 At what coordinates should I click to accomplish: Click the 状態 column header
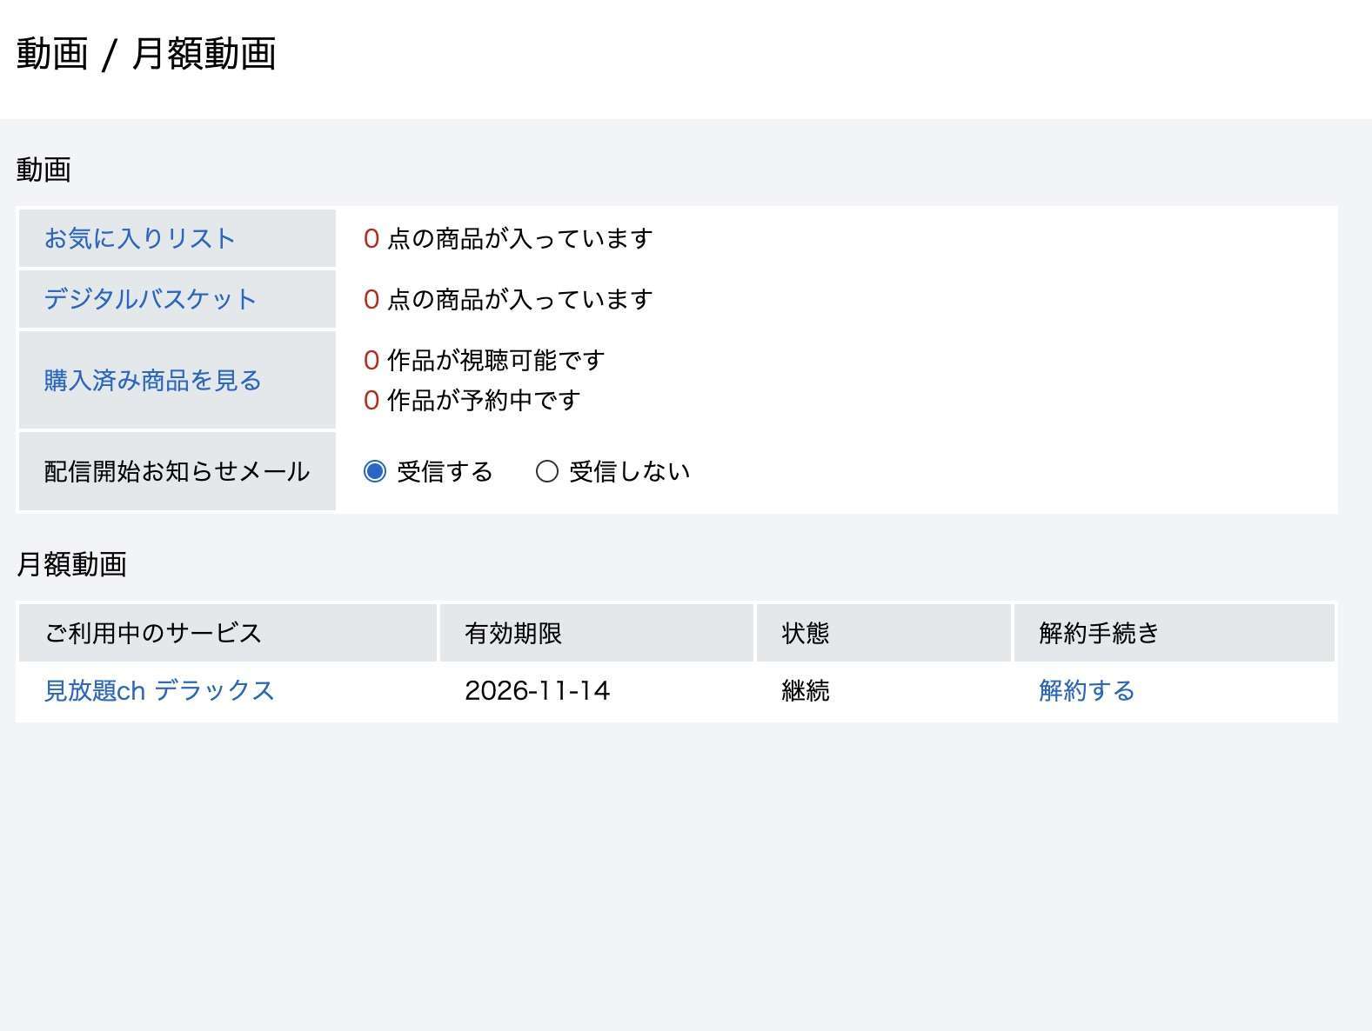click(x=884, y=633)
